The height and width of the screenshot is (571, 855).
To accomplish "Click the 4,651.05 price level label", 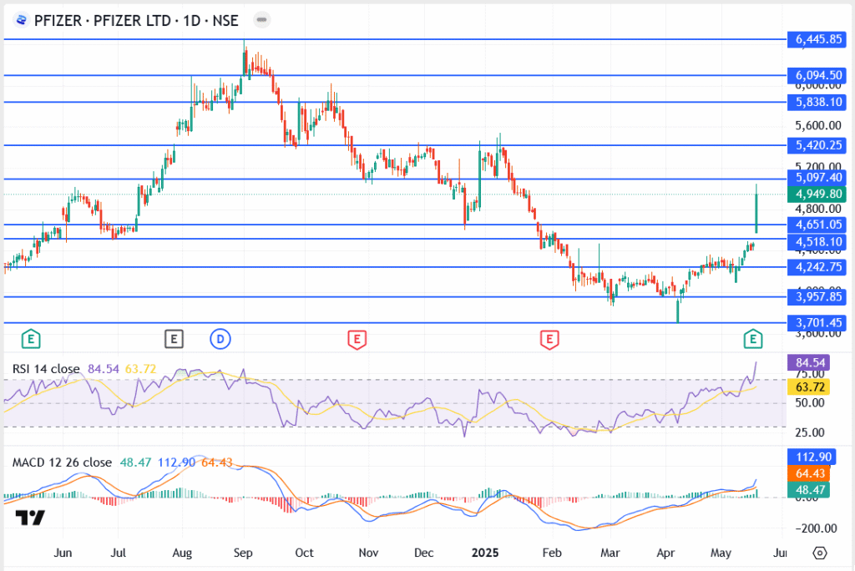I will (817, 225).
